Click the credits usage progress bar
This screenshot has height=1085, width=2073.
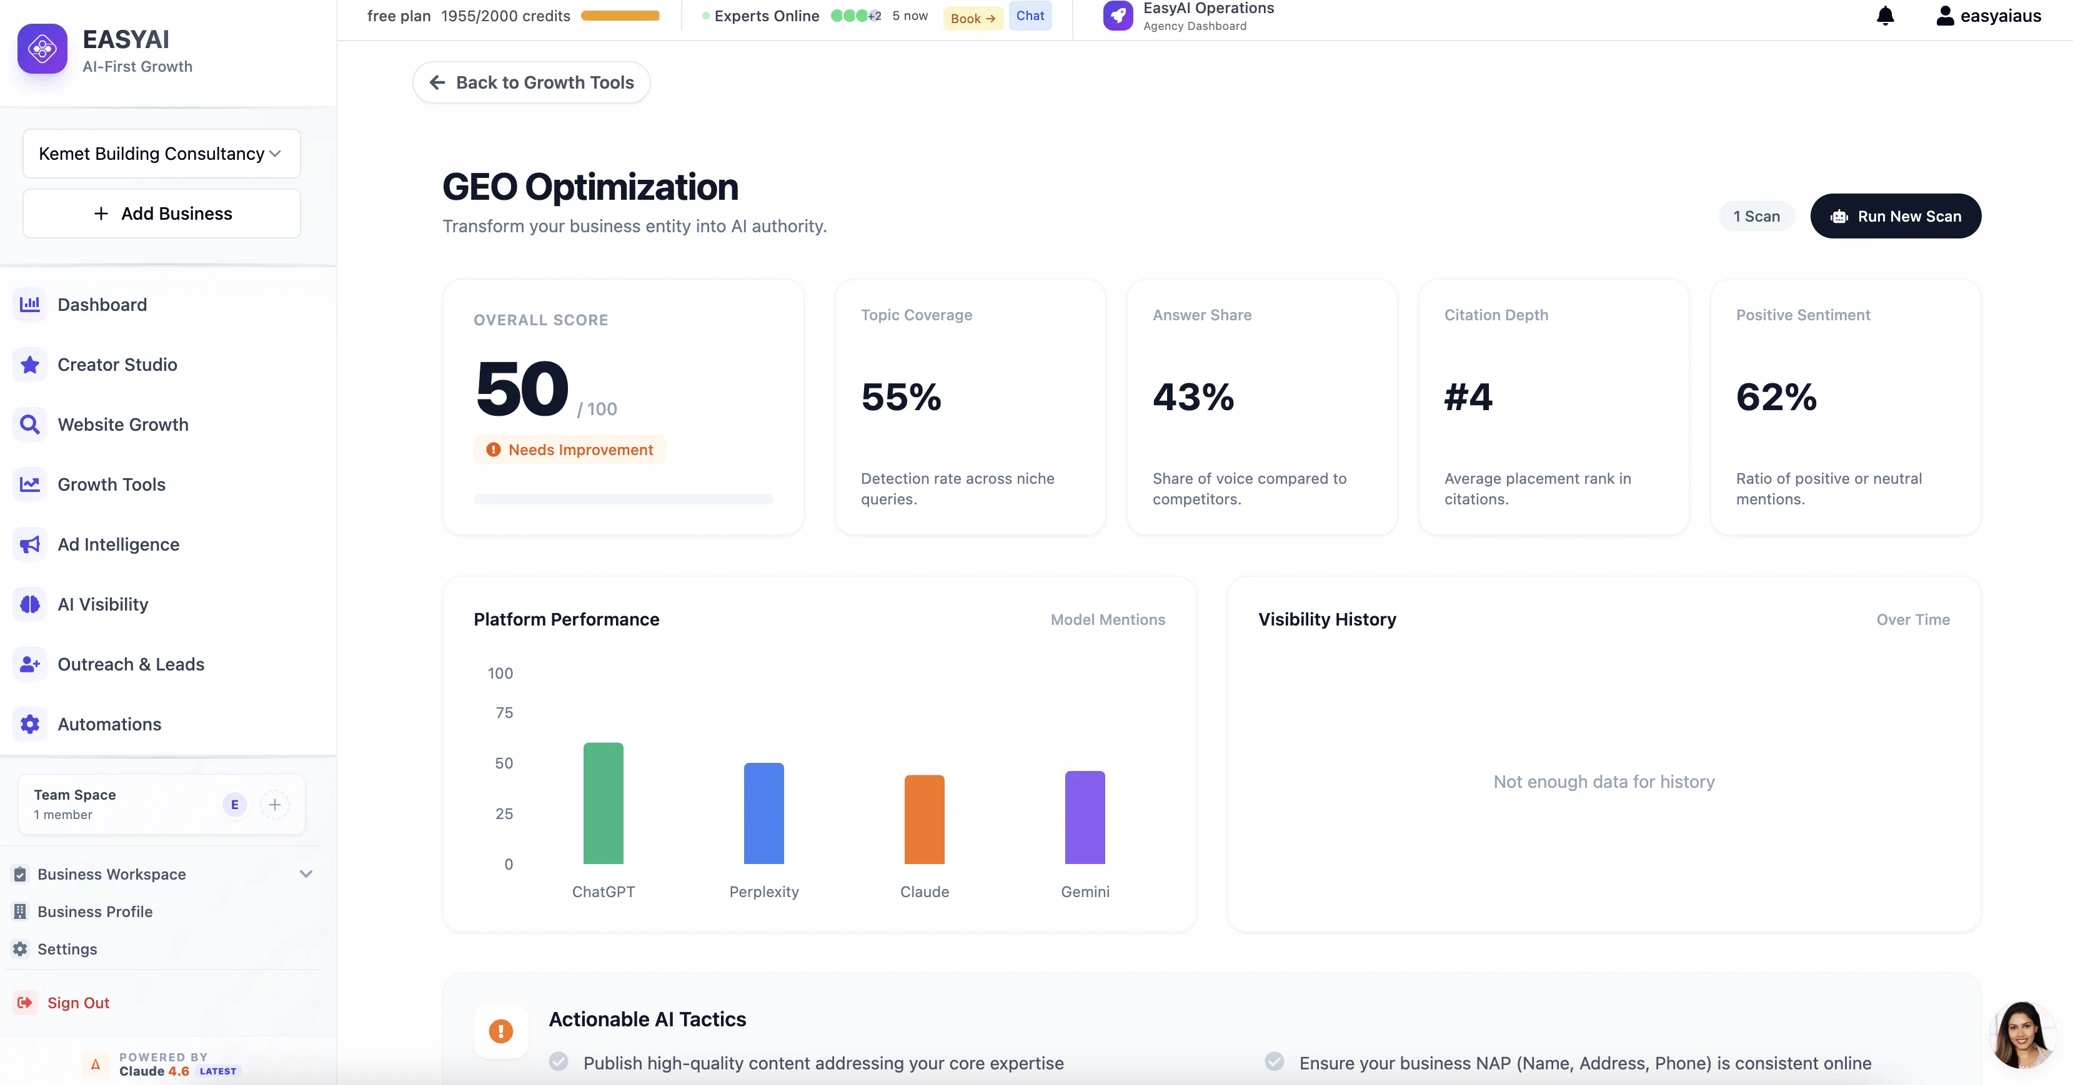pyautogui.click(x=619, y=15)
